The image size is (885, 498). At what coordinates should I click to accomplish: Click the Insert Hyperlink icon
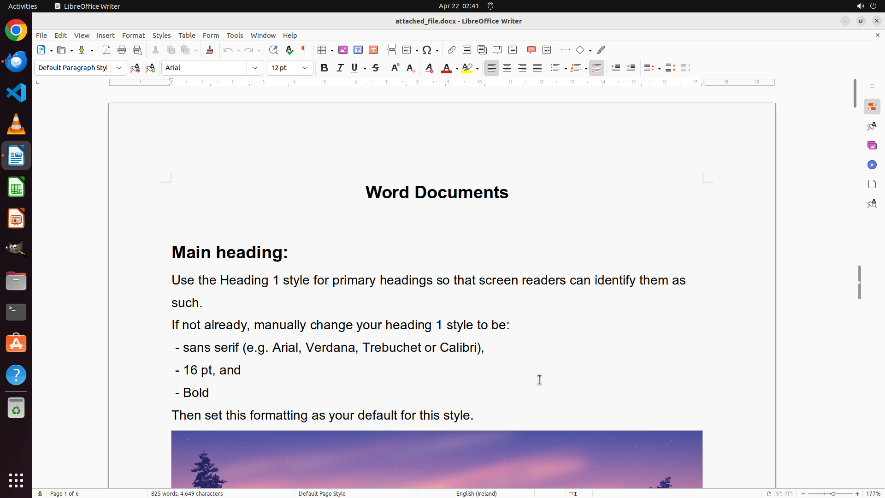[x=452, y=50]
